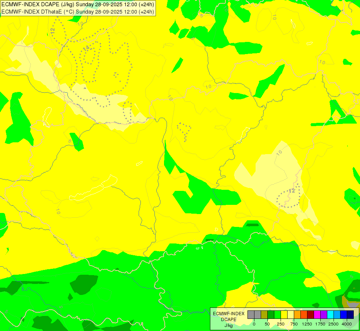
Task: Click the legend value 250
Action: (x=281, y=324)
